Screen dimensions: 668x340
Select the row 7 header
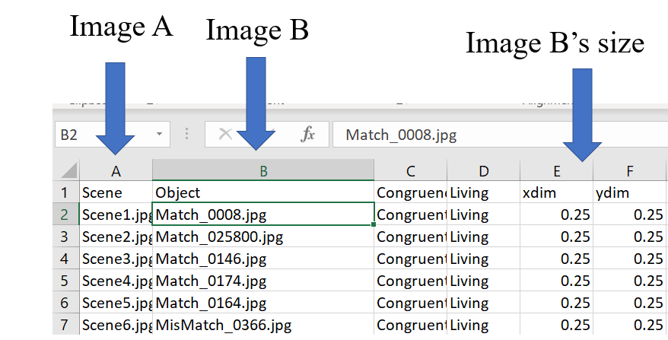(x=65, y=326)
